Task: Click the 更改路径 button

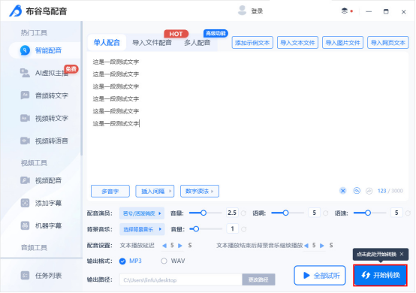Action: (x=258, y=279)
